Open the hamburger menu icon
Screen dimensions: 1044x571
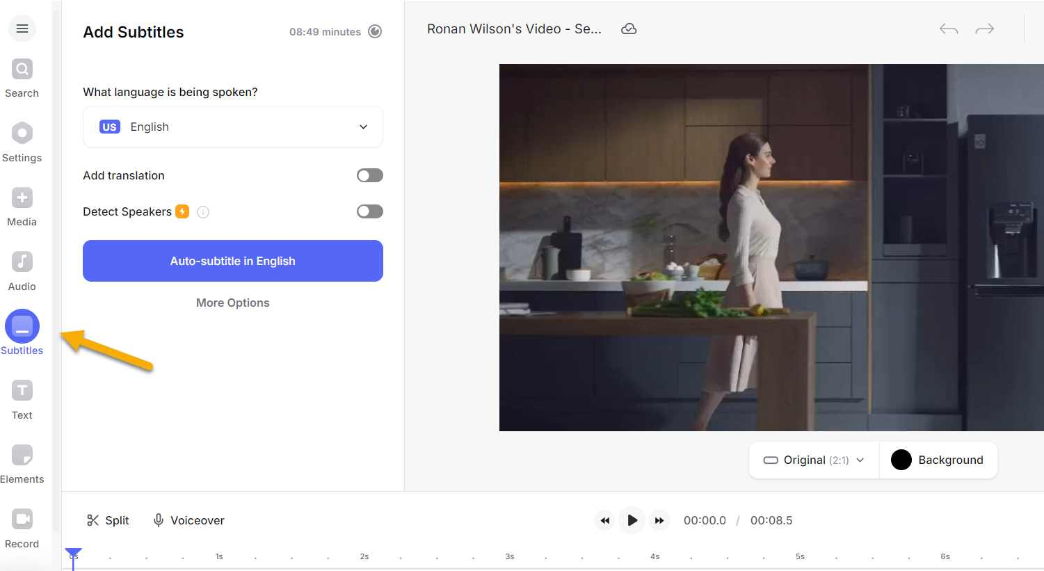click(22, 29)
